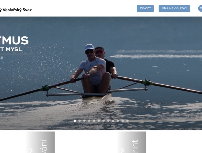
Task: Select the seventh carousel dot
Action: click(103, 121)
